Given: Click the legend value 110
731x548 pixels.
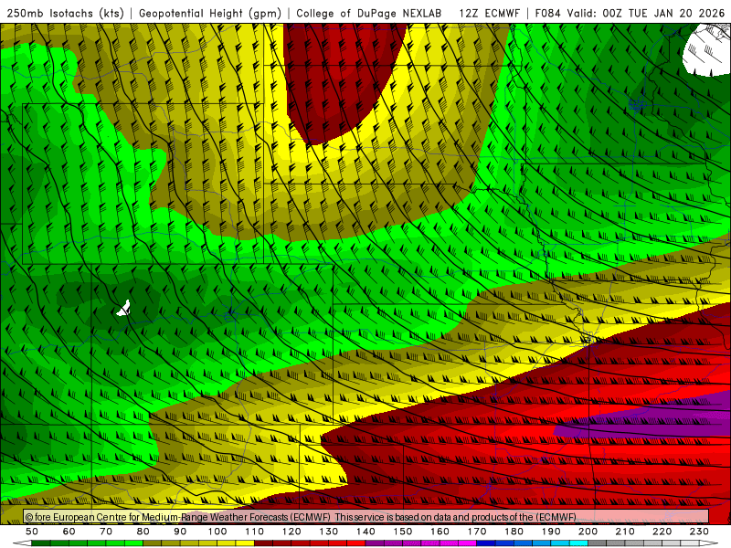Looking at the screenshot, I should tap(254, 532).
